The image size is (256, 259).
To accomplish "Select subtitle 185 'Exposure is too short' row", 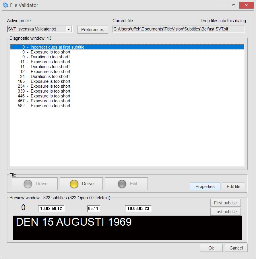I will tap(127, 81).
